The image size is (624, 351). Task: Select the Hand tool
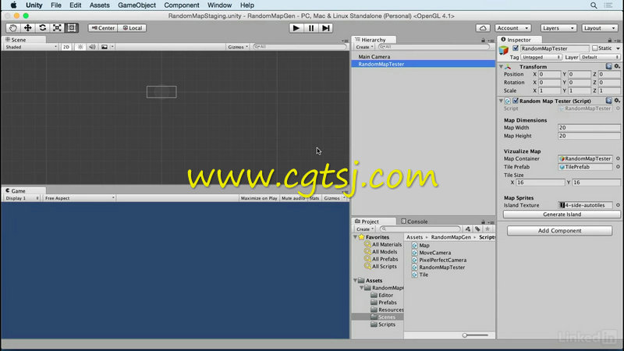tap(13, 28)
